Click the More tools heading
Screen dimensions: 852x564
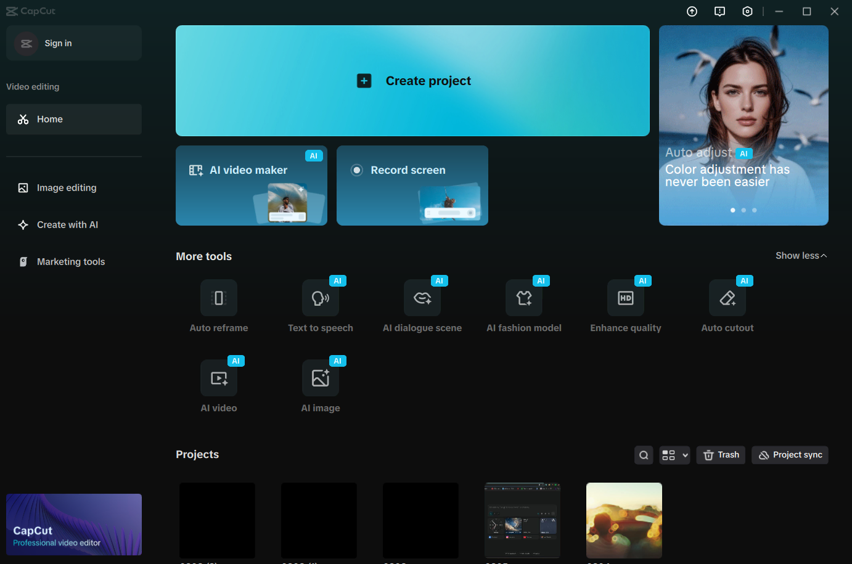click(x=203, y=256)
